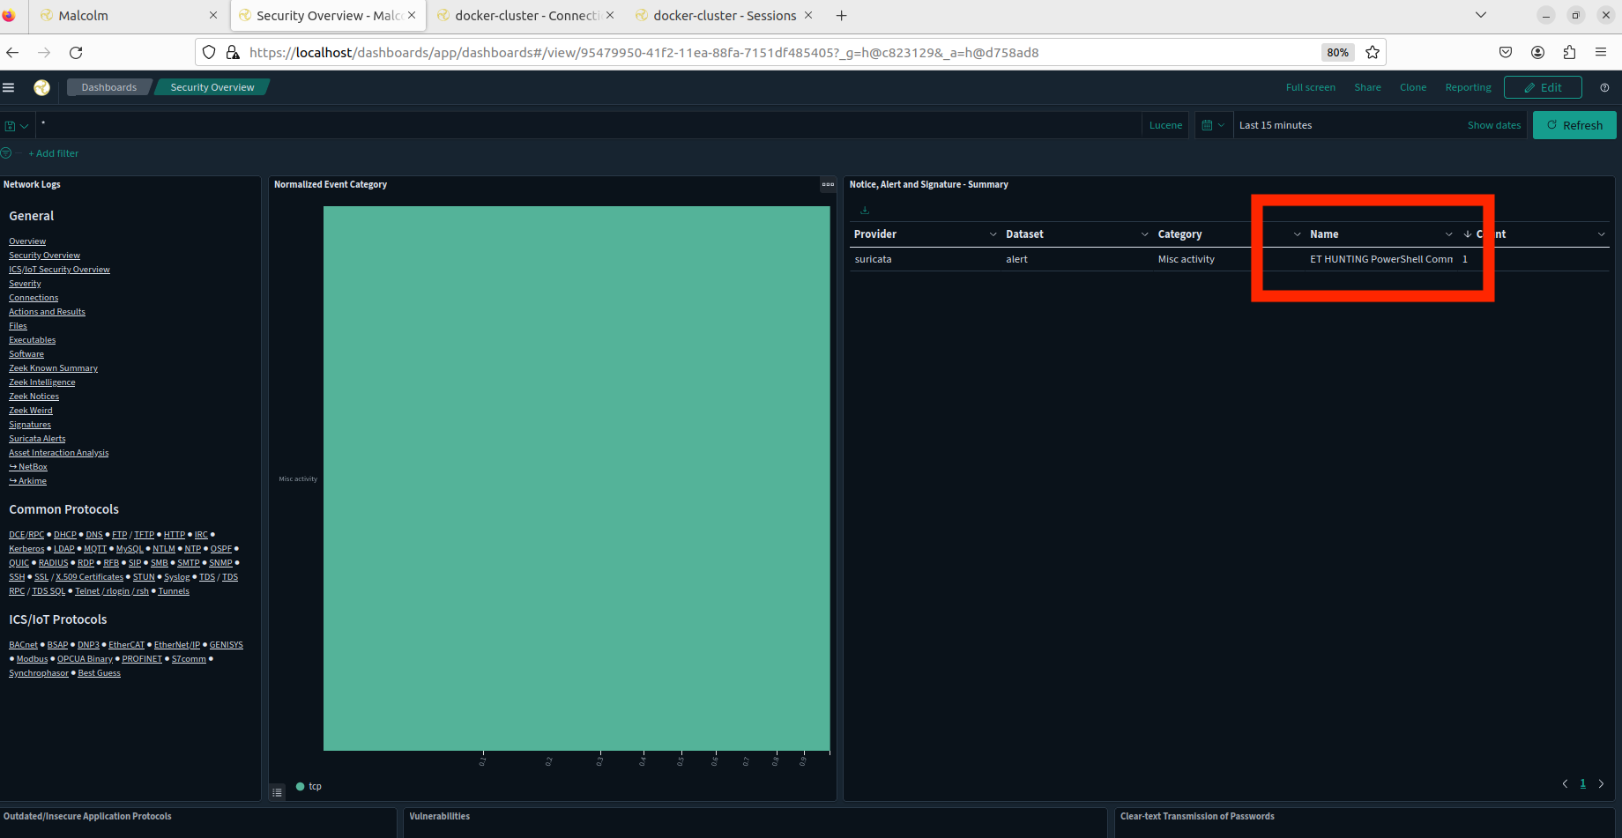Image resolution: width=1622 pixels, height=838 pixels.
Task: Download the alert summary table data
Action: pyautogui.click(x=865, y=211)
